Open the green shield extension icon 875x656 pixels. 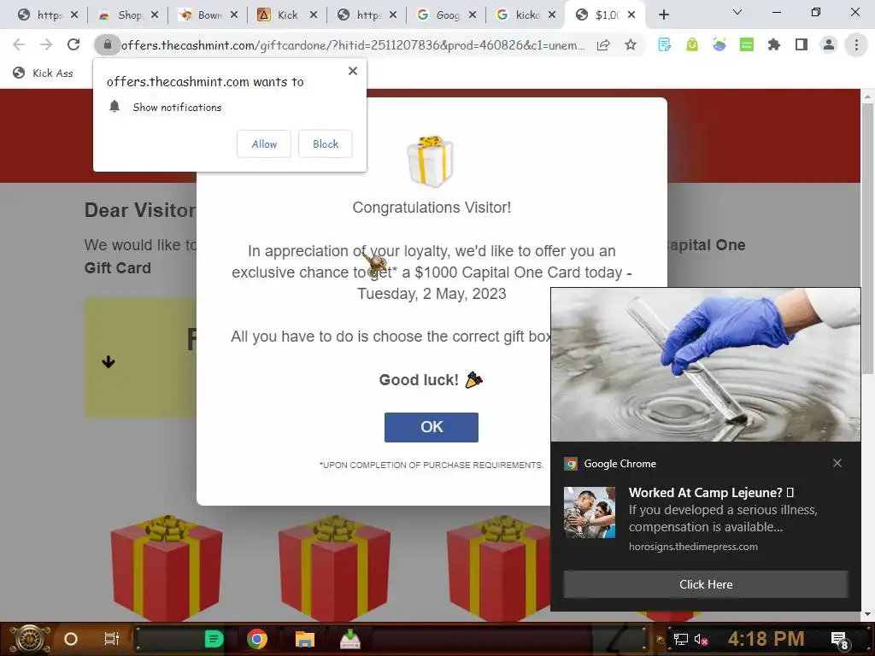click(x=692, y=44)
